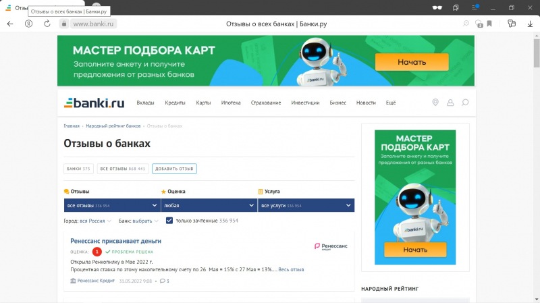This screenshot has width=540, height=303.
Task: Open the Новости menu
Action: pyautogui.click(x=366, y=103)
